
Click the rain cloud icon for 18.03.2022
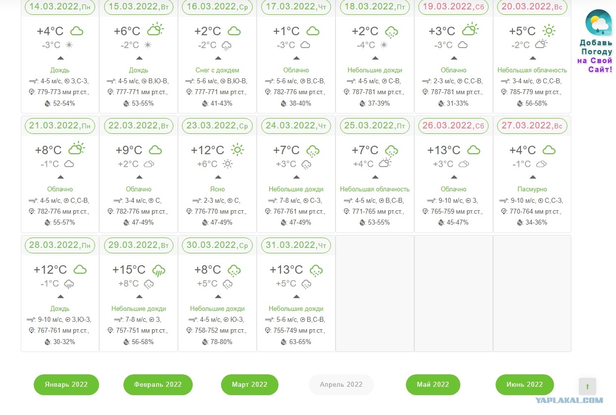click(392, 32)
